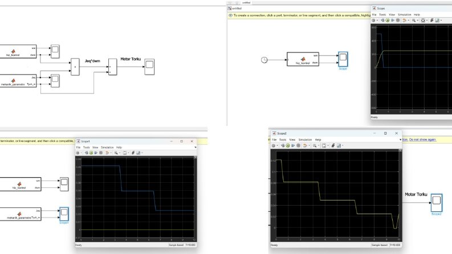Select Motor Torku scope block in top-left model
This screenshot has height=254, width=452.
click(149, 67)
